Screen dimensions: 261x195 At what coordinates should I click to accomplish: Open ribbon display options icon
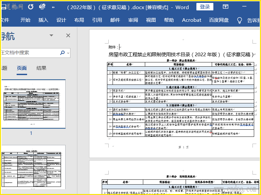pos(225,6)
